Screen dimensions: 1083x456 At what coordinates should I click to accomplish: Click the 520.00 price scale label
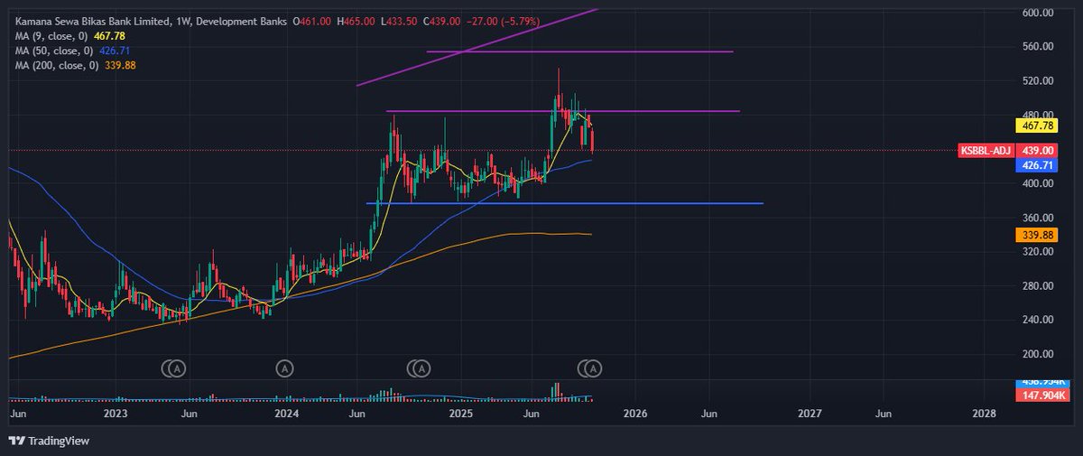point(1037,81)
